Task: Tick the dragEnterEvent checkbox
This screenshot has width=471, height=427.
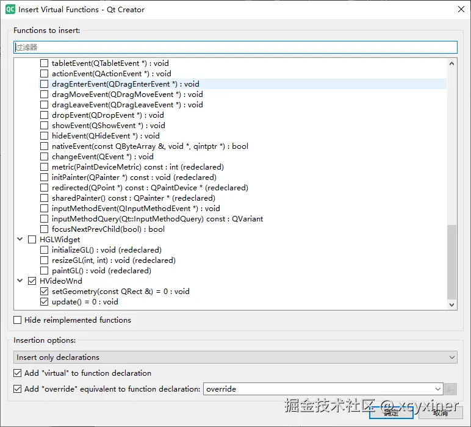Action: pyautogui.click(x=44, y=84)
